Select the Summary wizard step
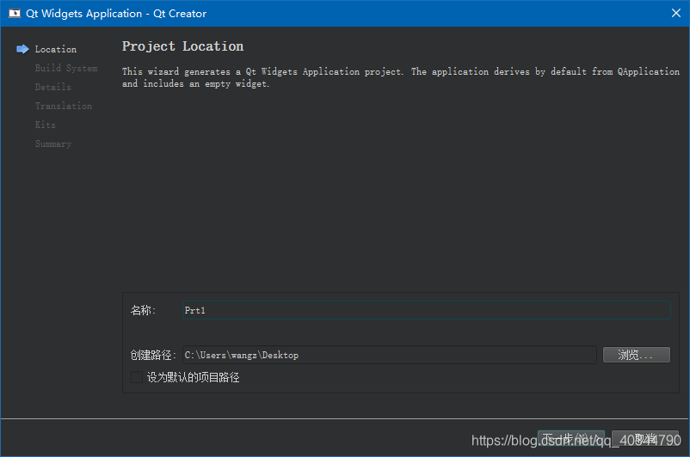Image resolution: width=690 pixels, height=457 pixels. tap(52, 143)
